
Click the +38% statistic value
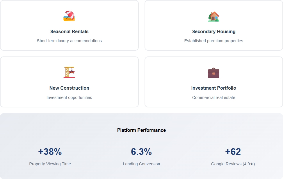[50, 152]
